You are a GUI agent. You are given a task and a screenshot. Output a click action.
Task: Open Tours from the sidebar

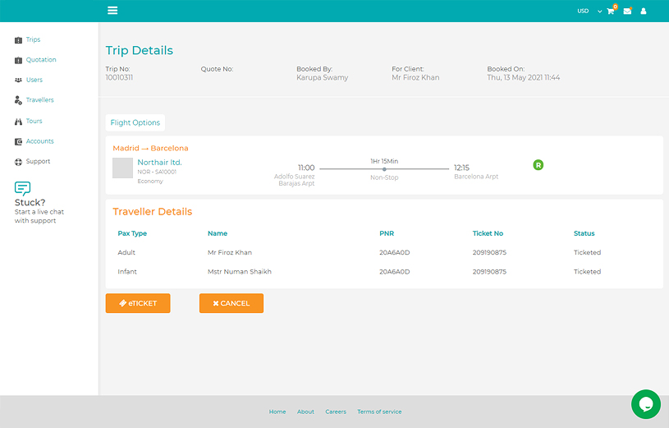point(34,121)
